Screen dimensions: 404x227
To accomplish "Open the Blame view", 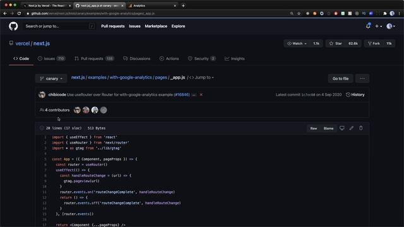I will (x=328, y=128).
